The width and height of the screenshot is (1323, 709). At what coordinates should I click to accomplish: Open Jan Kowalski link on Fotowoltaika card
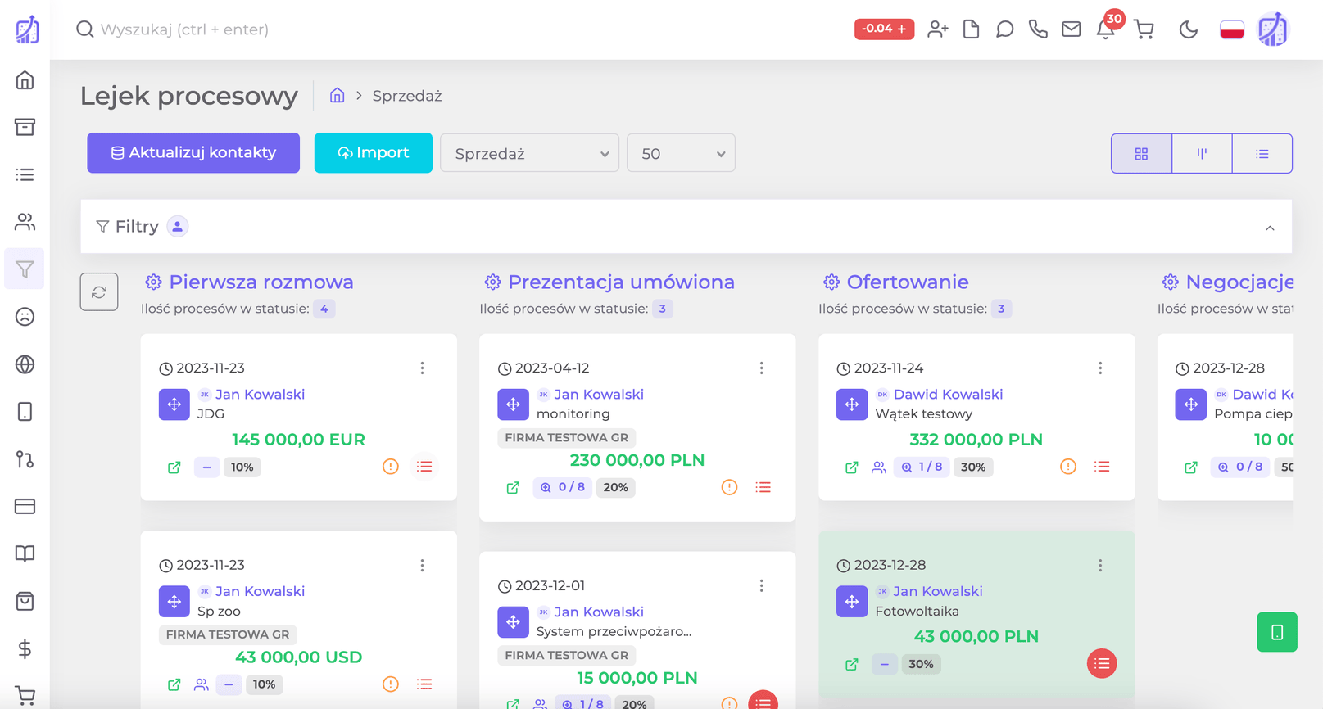(x=938, y=592)
